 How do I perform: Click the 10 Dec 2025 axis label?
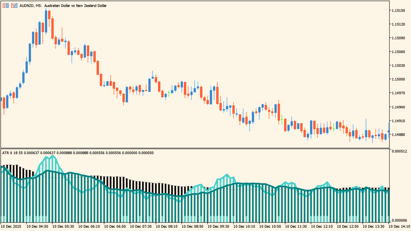click(x=11, y=227)
